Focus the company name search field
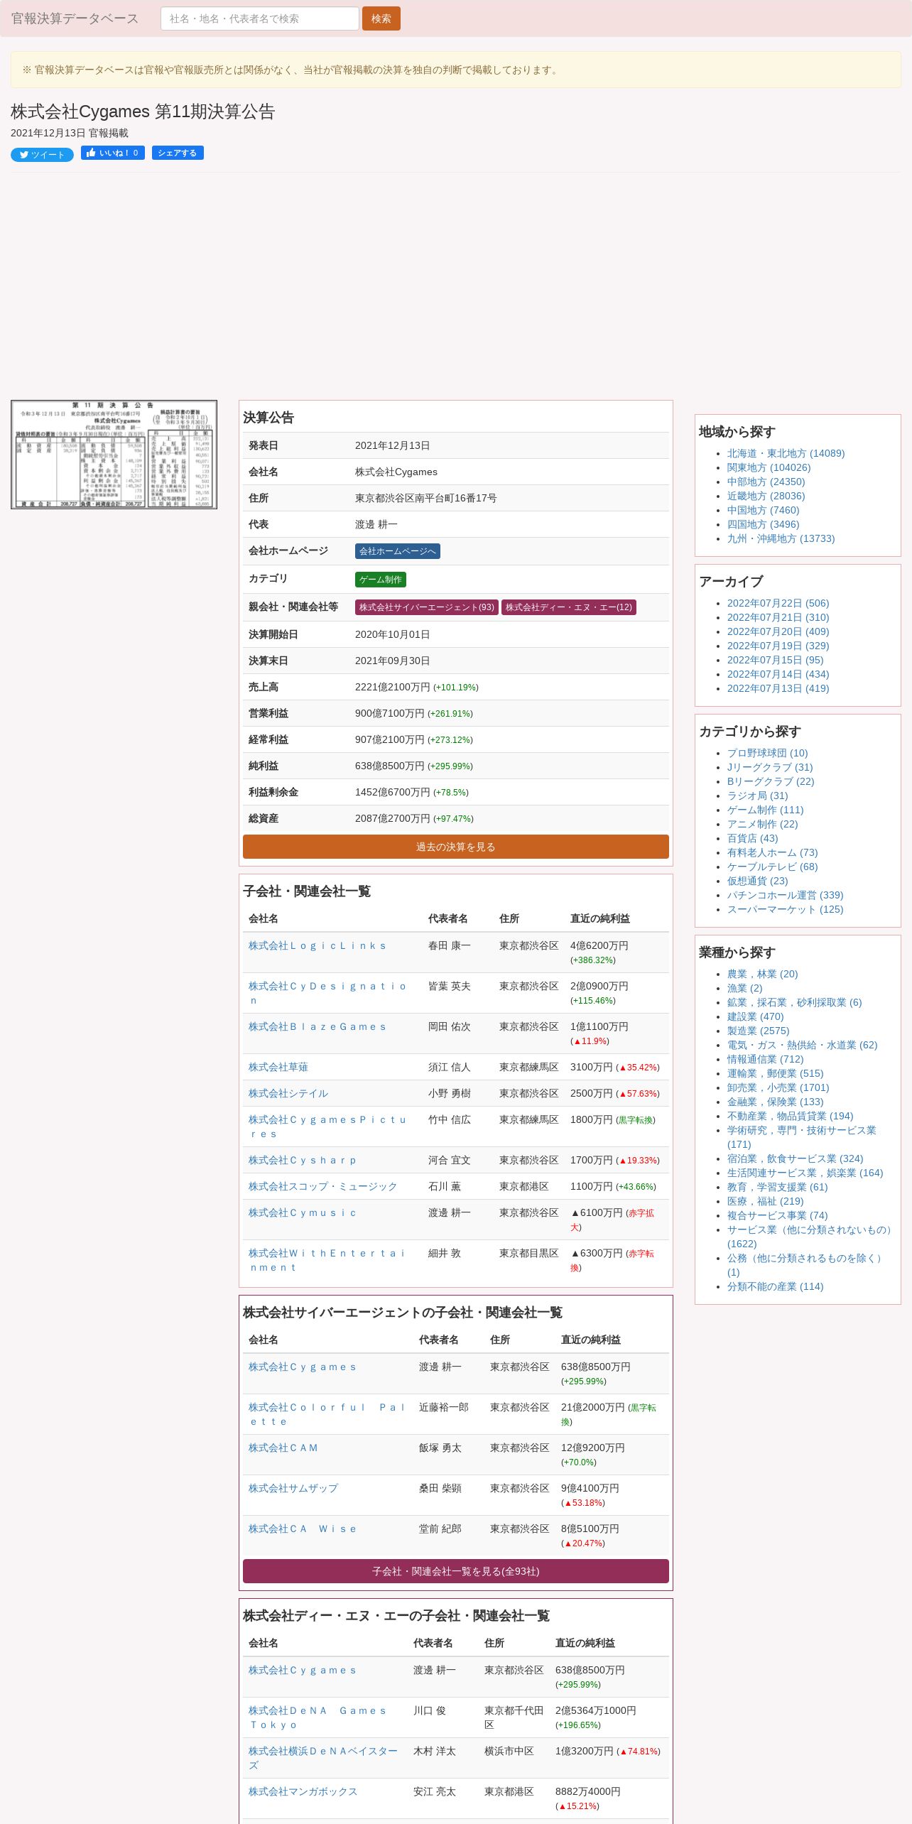 [260, 18]
